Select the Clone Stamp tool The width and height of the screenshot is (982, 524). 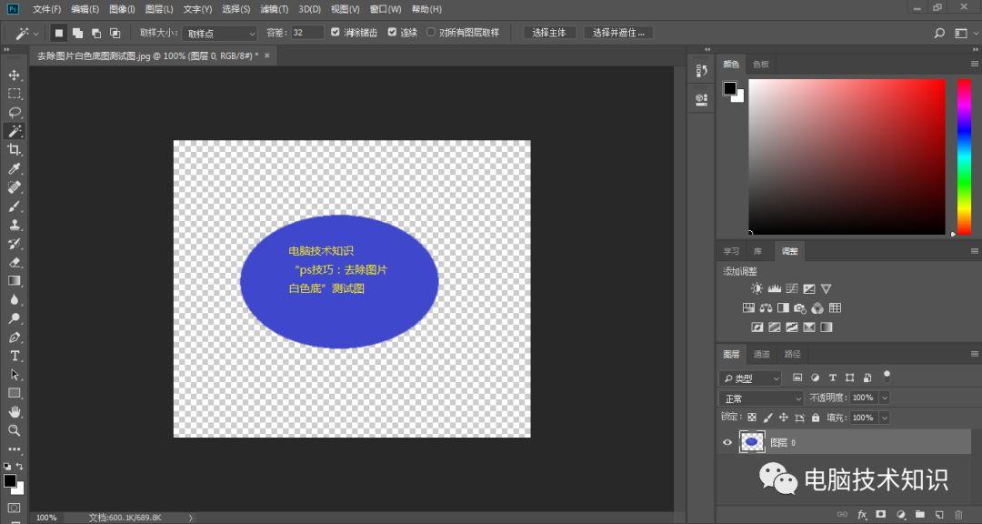tap(15, 225)
